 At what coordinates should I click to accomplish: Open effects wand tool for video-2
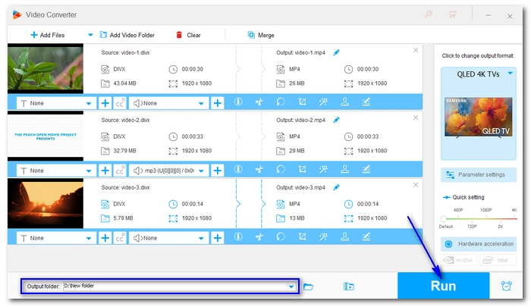323,169
